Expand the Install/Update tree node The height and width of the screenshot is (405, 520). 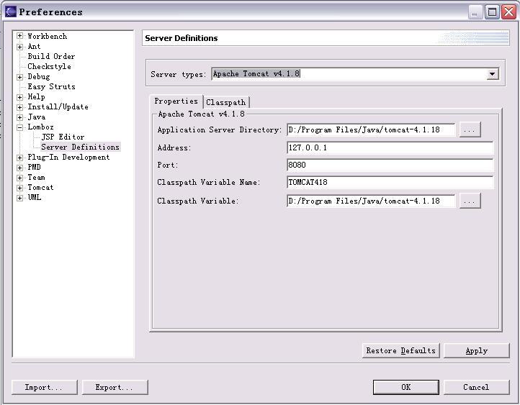tap(20, 107)
